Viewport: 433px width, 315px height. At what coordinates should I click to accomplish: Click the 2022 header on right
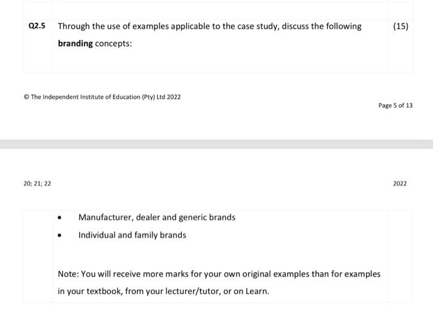coord(400,183)
